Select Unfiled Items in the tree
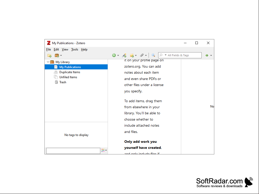This screenshot has height=194, width=259. click(x=68, y=77)
